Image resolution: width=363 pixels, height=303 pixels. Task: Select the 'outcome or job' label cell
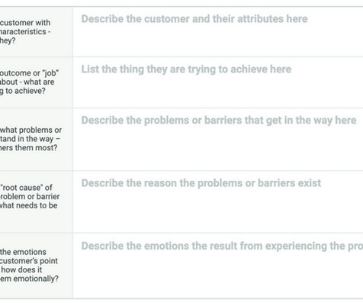tap(36, 82)
